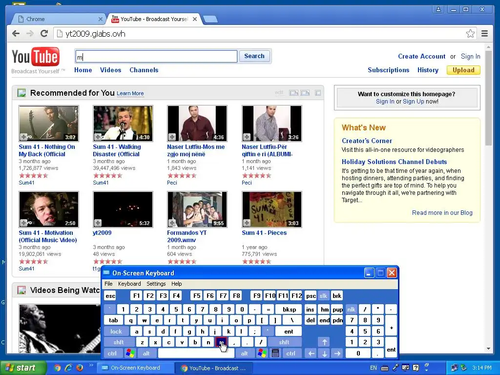Toggle the nlk num lock key
This screenshot has height=375, width=500.
click(351, 309)
